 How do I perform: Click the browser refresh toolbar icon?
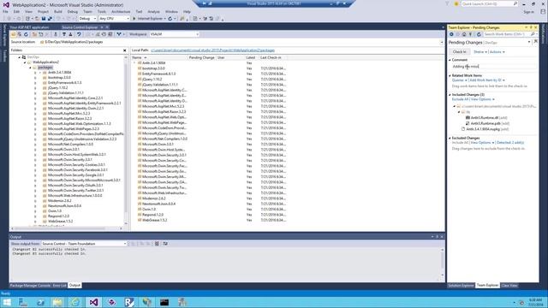tap(170, 19)
